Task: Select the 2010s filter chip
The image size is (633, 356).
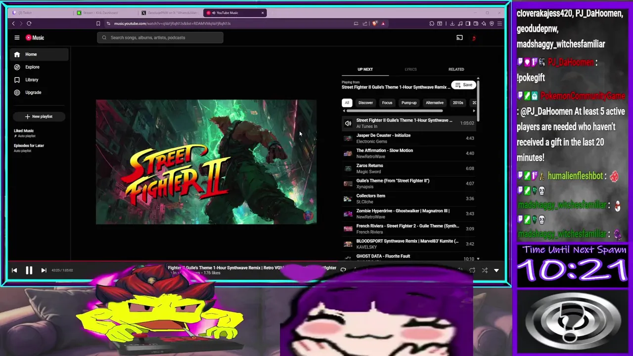Action: pos(458,103)
